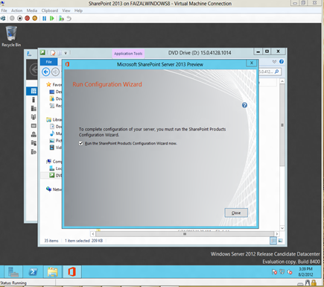324x287 pixels.
Task: Switch Explorer to Large icons view
Action: tap(280, 241)
